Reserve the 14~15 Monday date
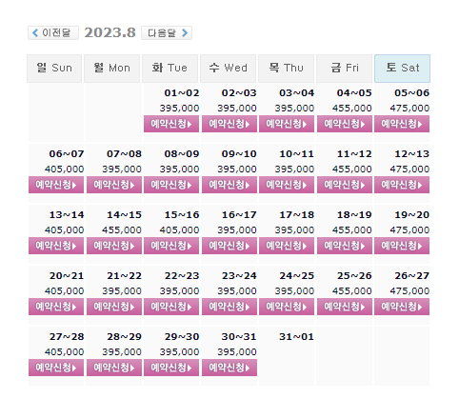The width and height of the screenshot is (459, 399). 114,246
